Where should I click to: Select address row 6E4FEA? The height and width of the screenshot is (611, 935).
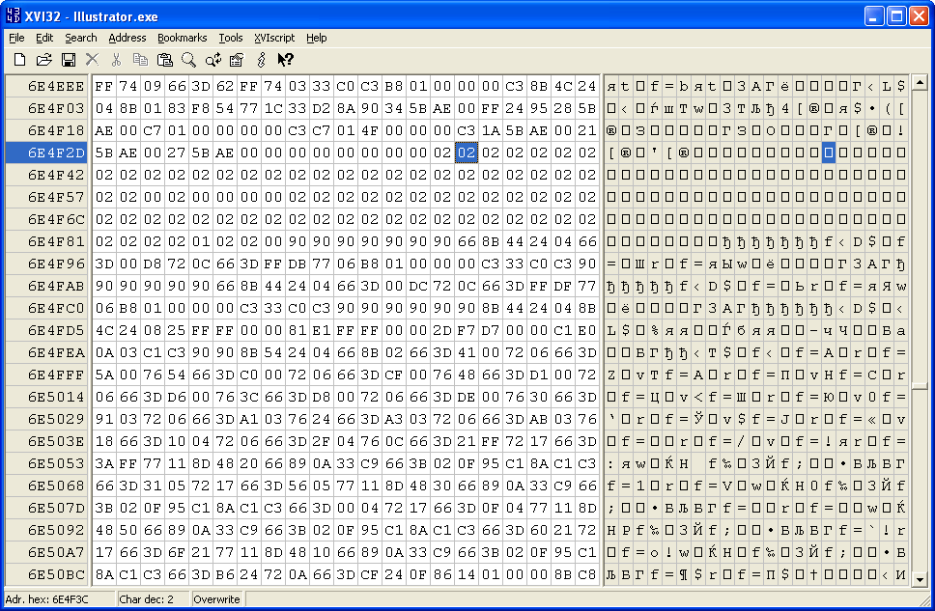tap(46, 352)
